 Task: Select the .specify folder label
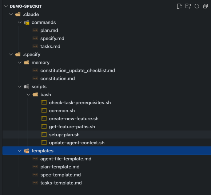tap(32, 55)
